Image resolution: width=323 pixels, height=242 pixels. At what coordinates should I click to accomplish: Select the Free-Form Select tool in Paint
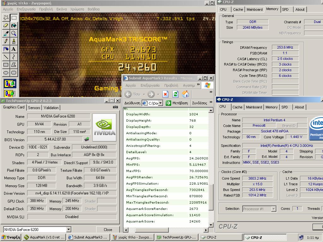coord(6,18)
